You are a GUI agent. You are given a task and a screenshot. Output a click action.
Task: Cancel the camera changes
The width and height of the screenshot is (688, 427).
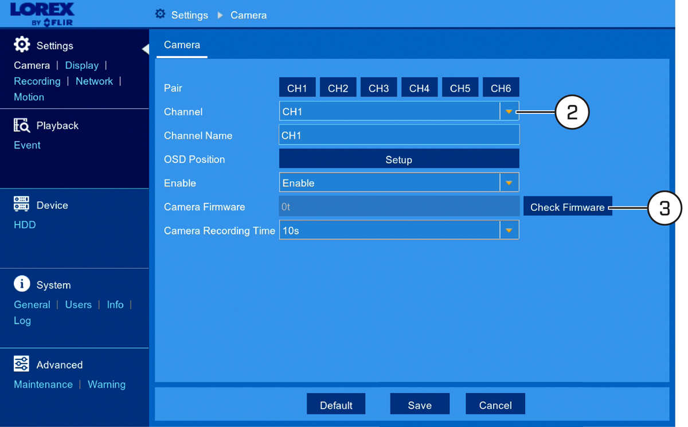(x=495, y=404)
